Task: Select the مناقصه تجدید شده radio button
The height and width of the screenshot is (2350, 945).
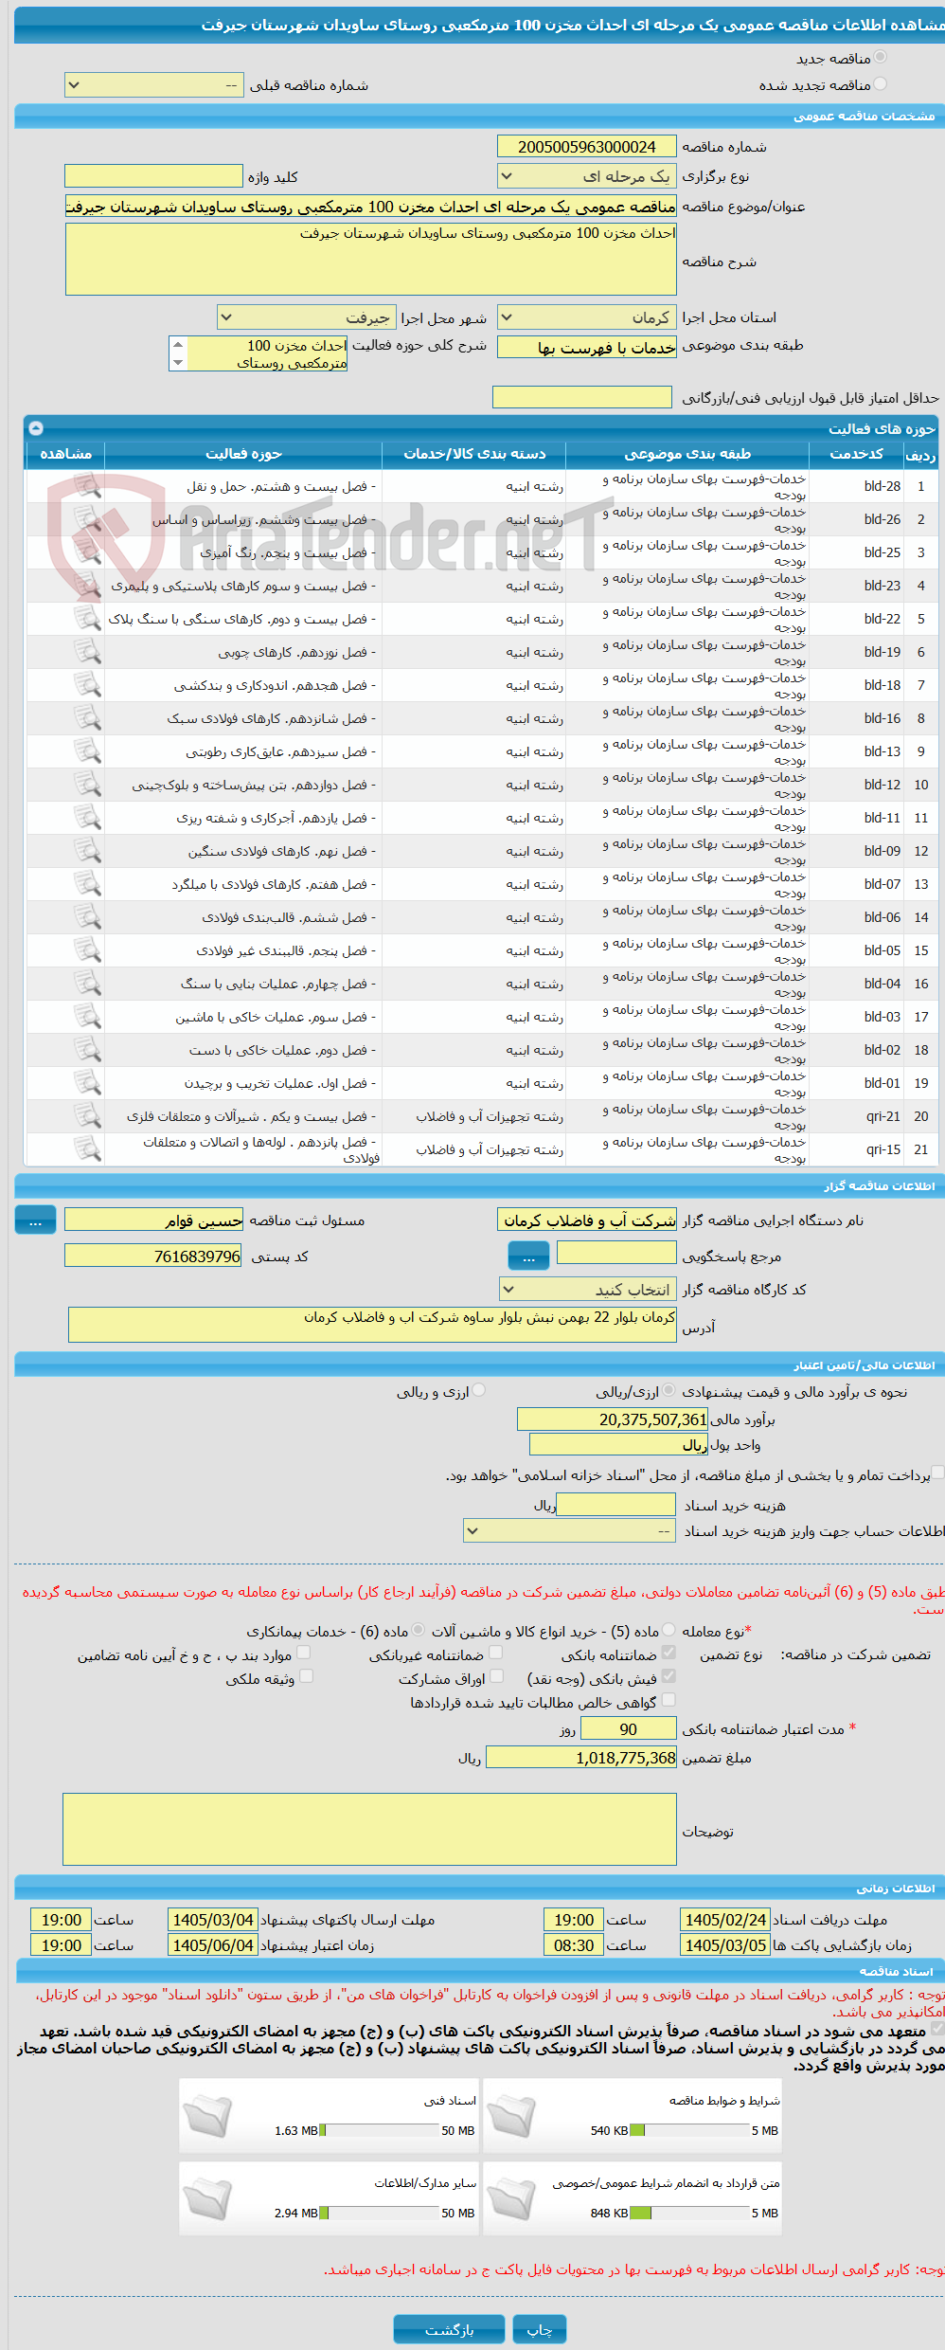Action: pos(881,84)
